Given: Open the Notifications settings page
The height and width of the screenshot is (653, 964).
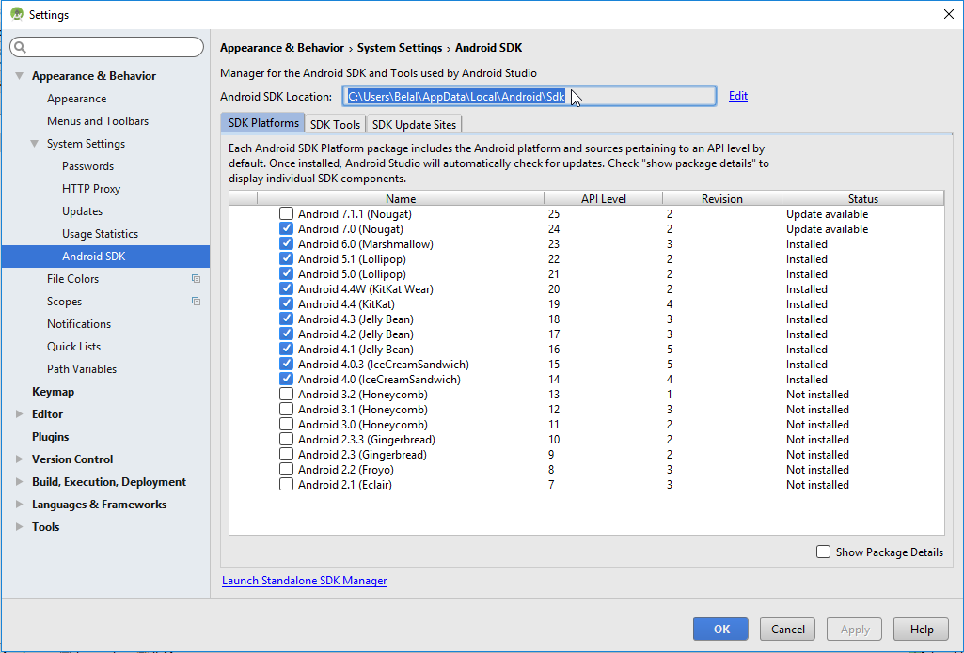Looking at the screenshot, I should (79, 324).
